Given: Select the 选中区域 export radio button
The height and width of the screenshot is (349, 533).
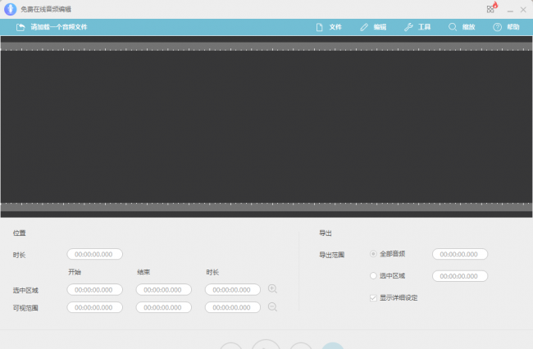Looking at the screenshot, I should coord(373,275).
